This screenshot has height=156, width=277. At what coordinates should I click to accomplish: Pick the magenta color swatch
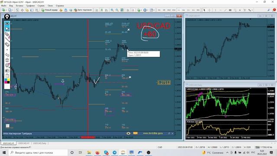tap(6, 82)
